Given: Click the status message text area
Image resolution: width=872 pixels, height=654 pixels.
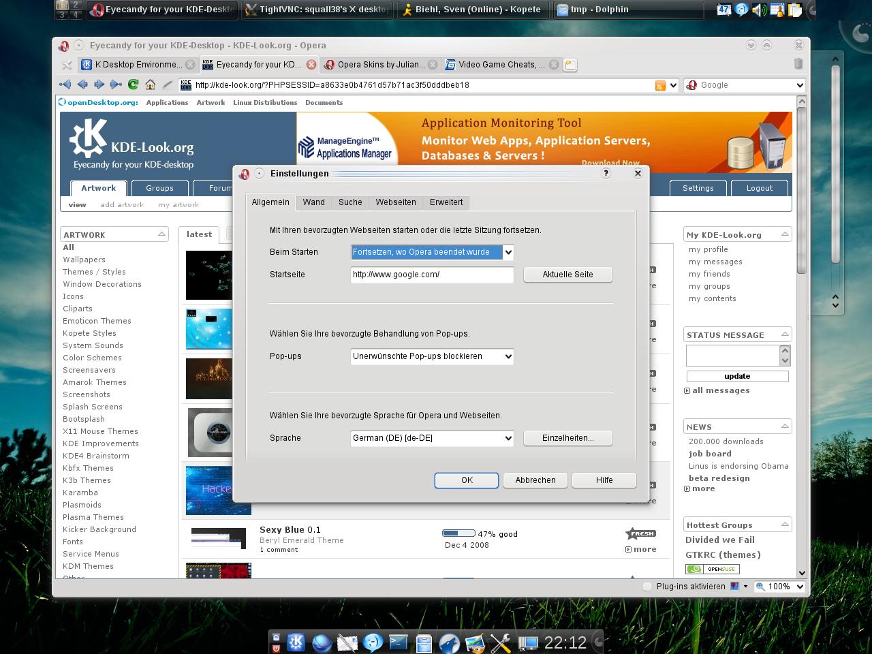Looking at the screenshot, I should pos(732,356).
